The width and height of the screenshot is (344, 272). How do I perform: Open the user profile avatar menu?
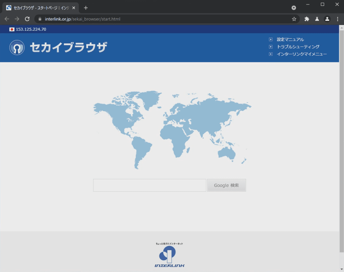click(327, 19)
